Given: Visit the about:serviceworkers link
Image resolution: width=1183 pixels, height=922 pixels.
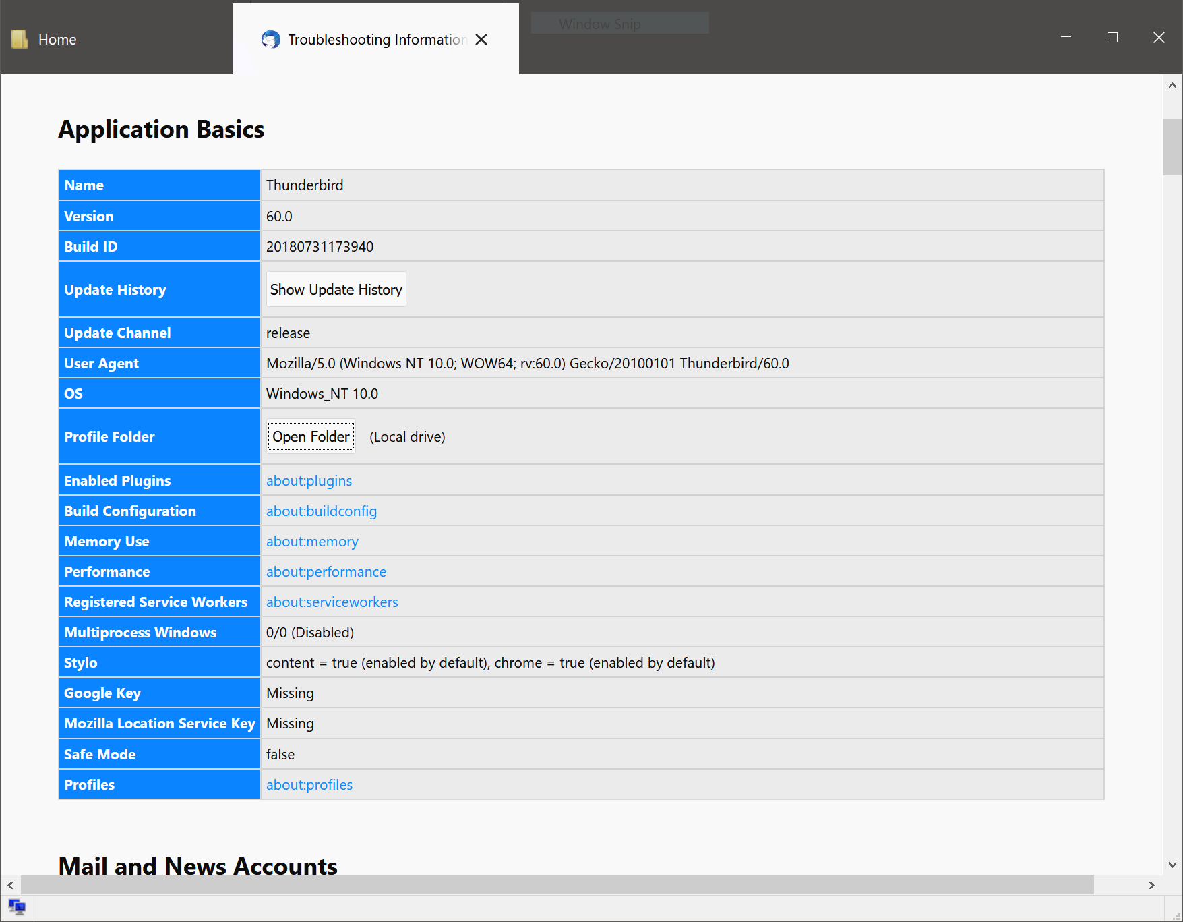Looking at the screenshot, I should [x=332, y=602].
